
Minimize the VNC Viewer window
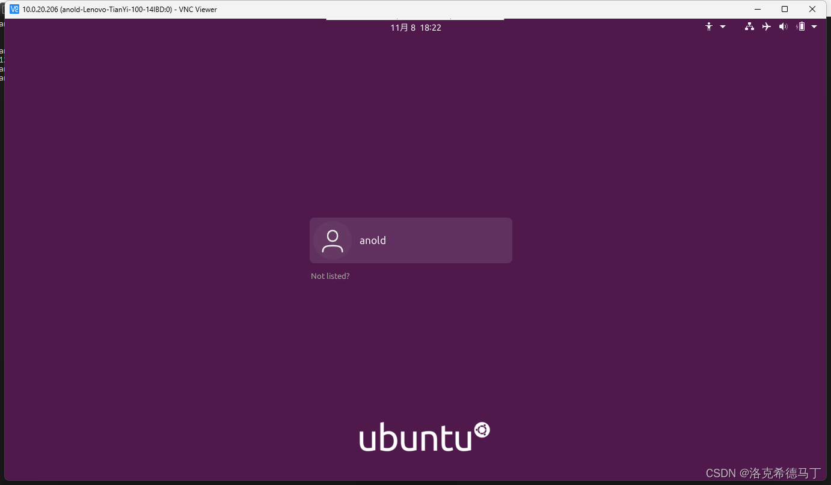pos(757,9)
